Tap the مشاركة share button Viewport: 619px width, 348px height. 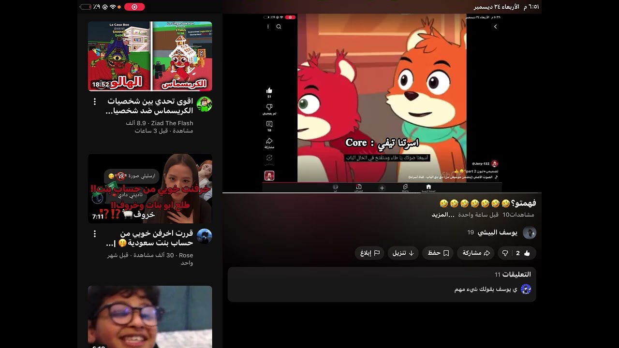(476, 253)
